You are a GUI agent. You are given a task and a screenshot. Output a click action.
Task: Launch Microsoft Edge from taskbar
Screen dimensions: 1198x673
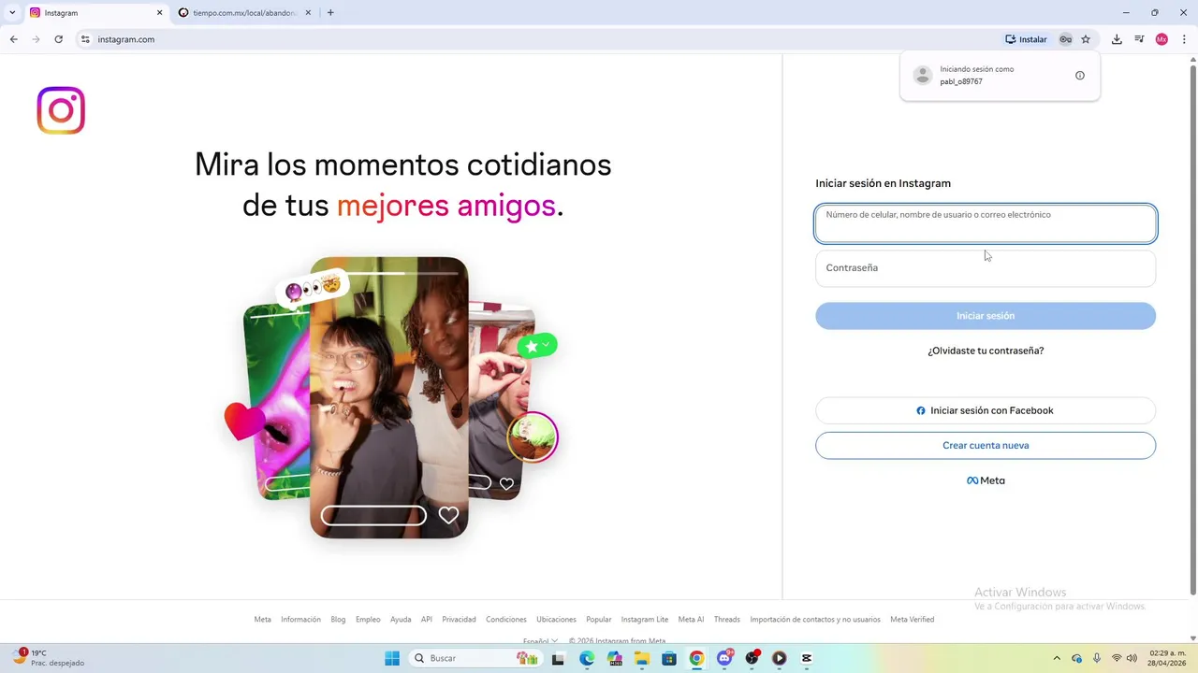tap(587, 658)
